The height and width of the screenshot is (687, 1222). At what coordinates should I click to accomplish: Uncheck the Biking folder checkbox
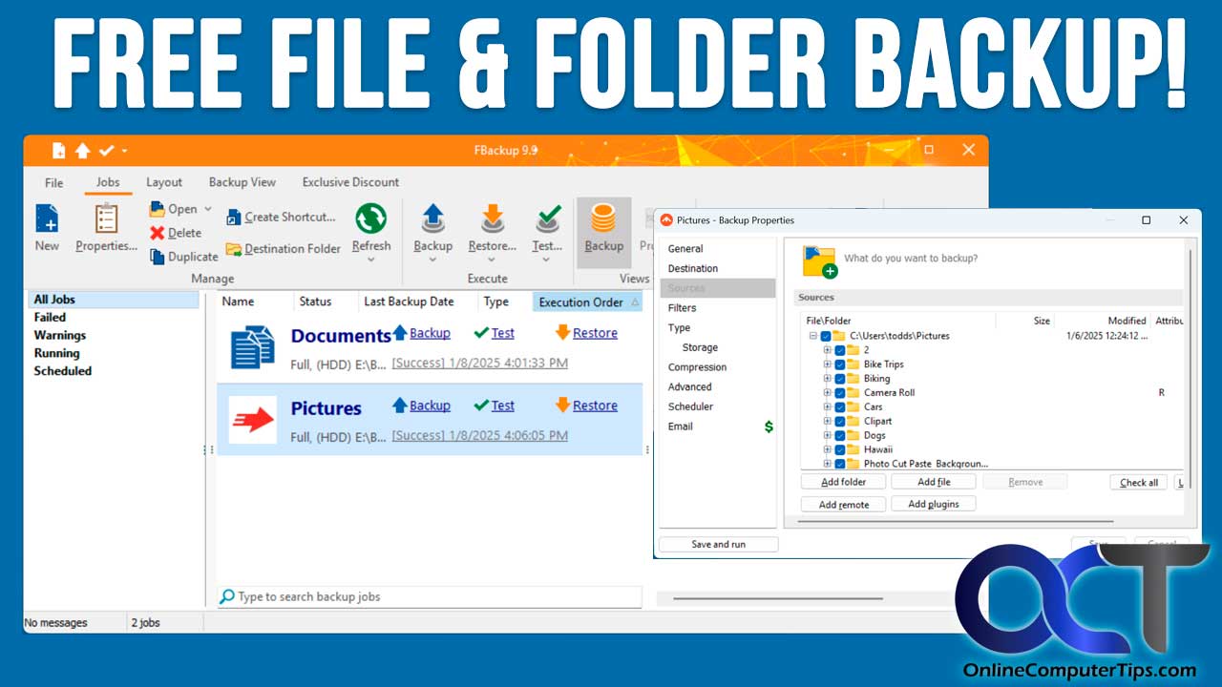[840, 379]
